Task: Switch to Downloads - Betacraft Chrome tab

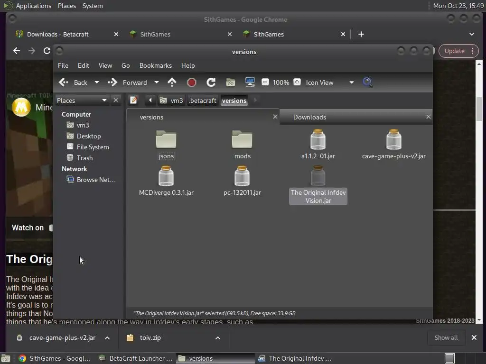Action: (57, 34)
